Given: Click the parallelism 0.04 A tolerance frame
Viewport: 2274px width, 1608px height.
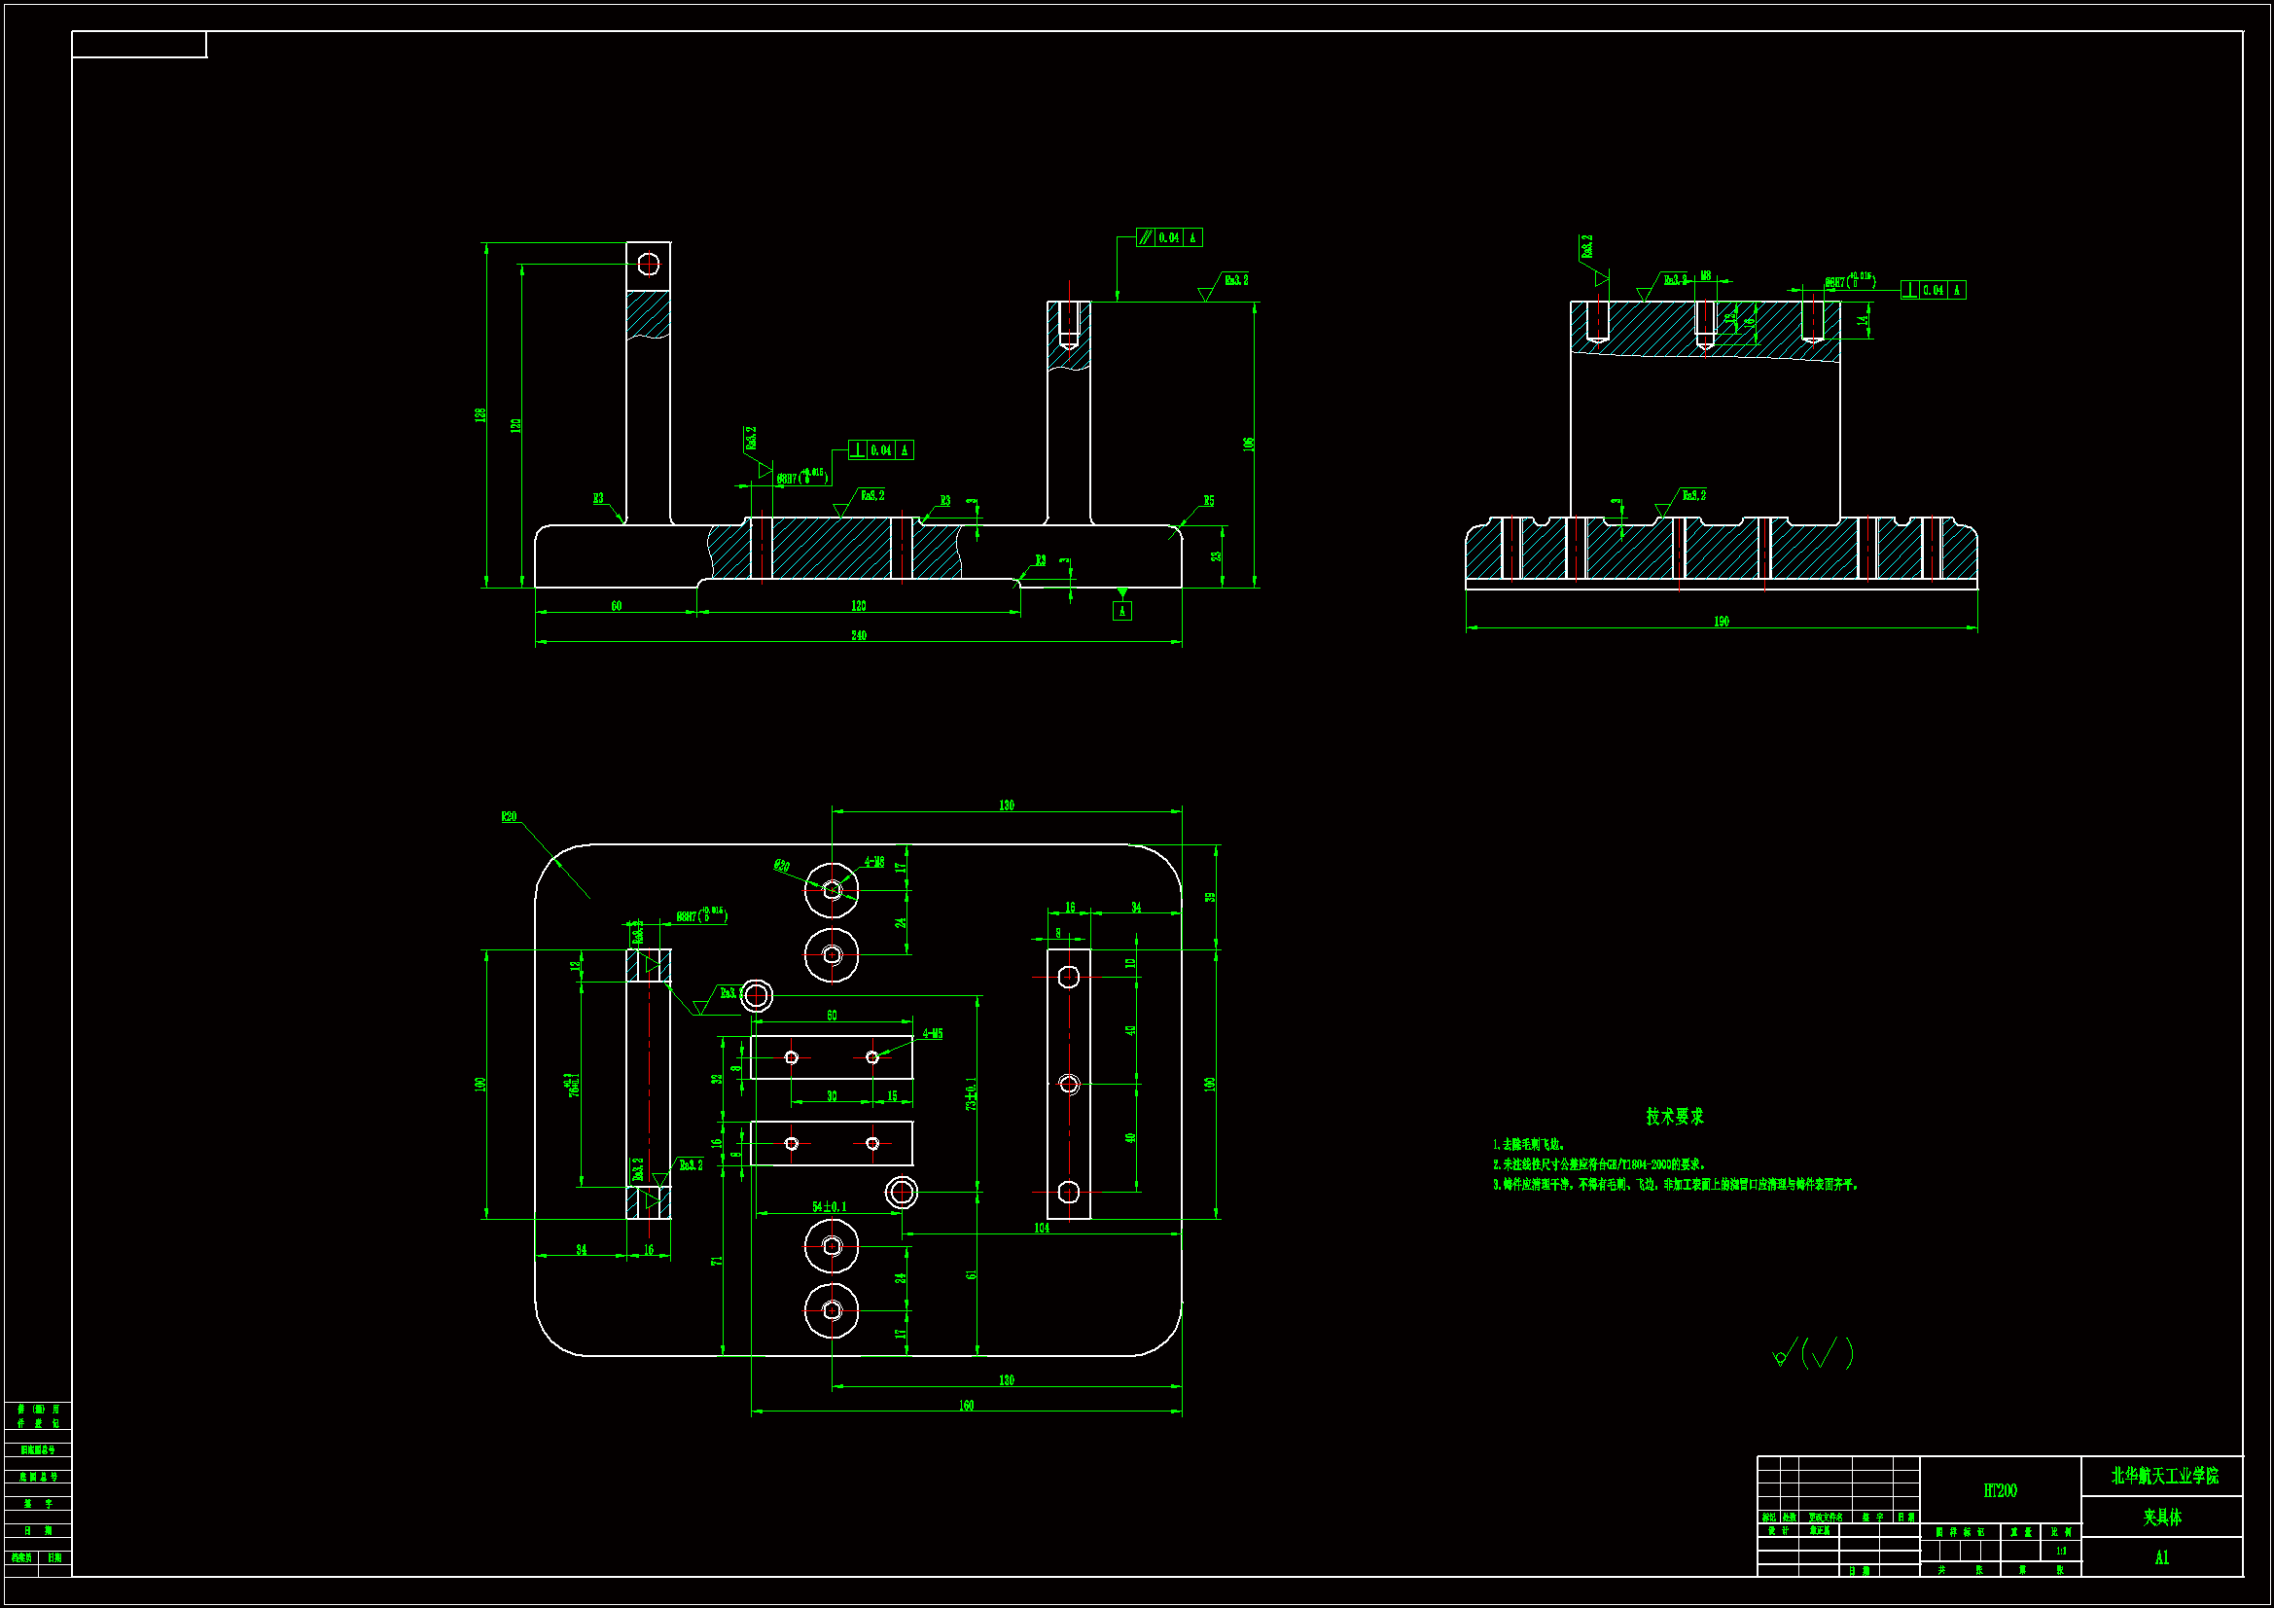Looking at the screenshot, I should (x=1169, y=237).
